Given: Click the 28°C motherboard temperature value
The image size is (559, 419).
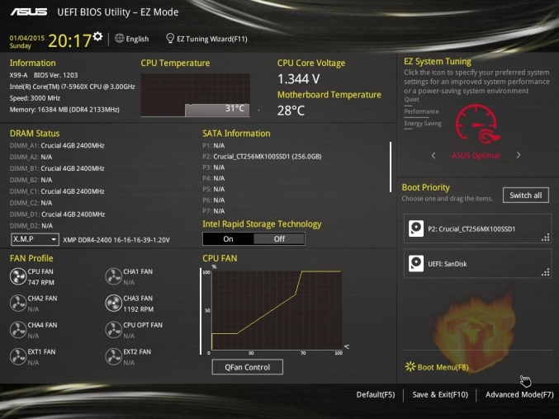Looking at the screenshot, I should [x=291, y=111].
